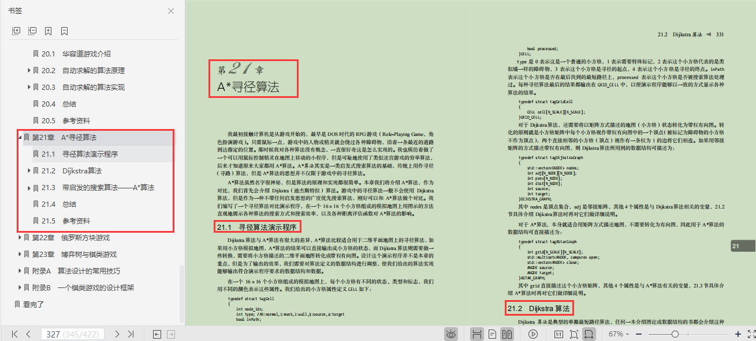This screenshot has height=341, width=756.
Task: Add a new bookmark for current page
Action: click(x=48, y=31)
